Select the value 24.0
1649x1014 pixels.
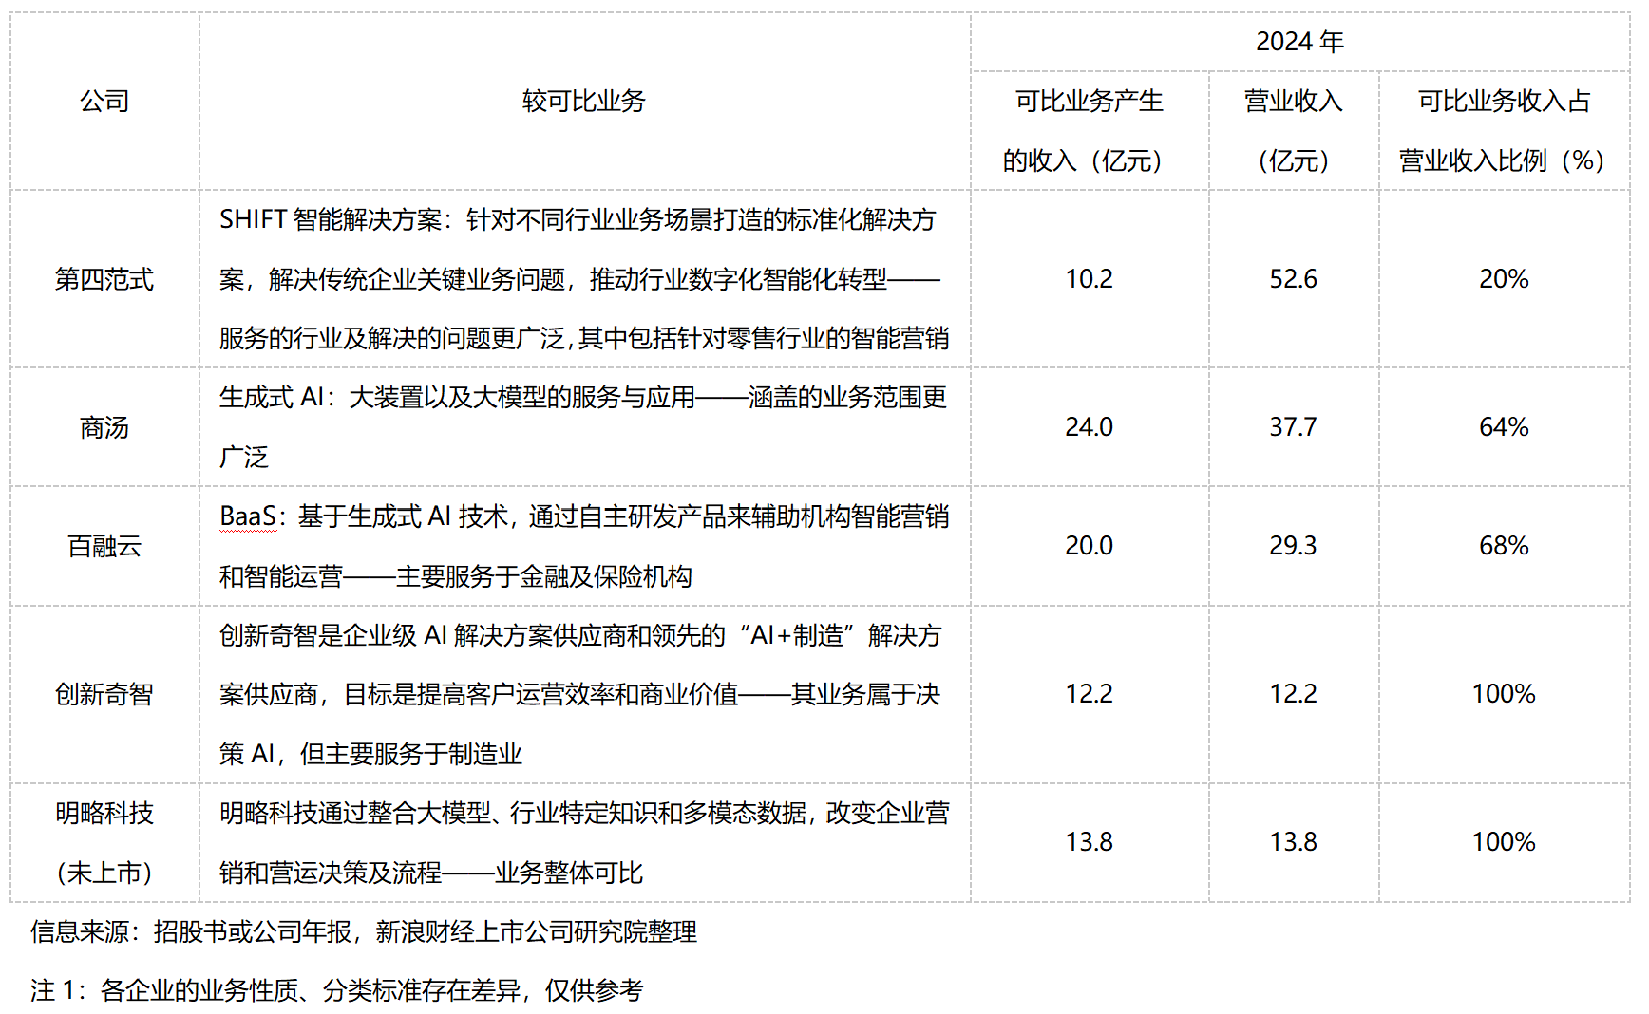point(1089,427)
